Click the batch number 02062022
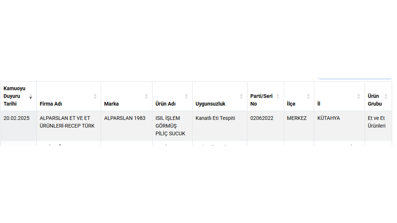397x223 pixels. tap(262, 118)
